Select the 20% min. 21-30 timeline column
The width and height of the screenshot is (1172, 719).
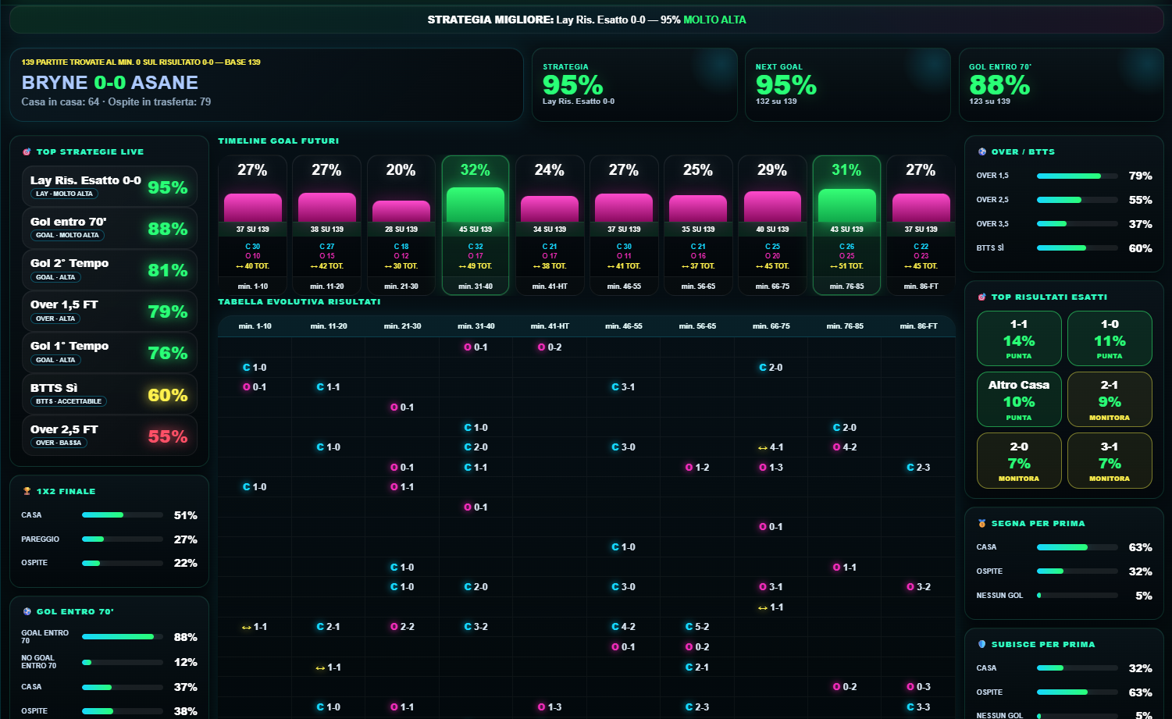(x=401, y=225)
